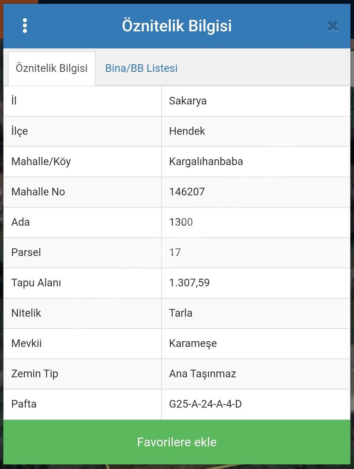
Task: Select the Pafta value G25-A-24-A-4-D
Action: [205, 404]
